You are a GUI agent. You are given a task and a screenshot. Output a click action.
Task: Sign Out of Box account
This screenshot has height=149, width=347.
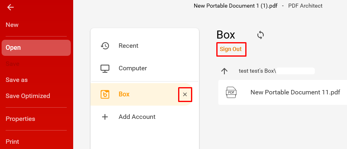[231, 49]
